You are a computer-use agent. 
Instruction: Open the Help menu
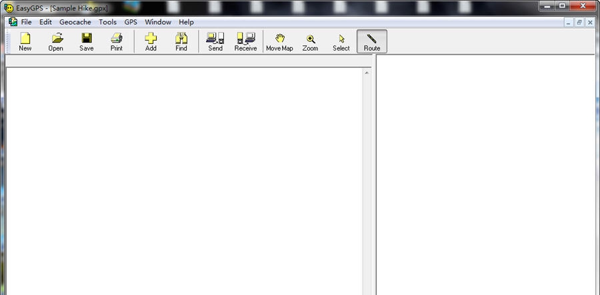[187, 22]
